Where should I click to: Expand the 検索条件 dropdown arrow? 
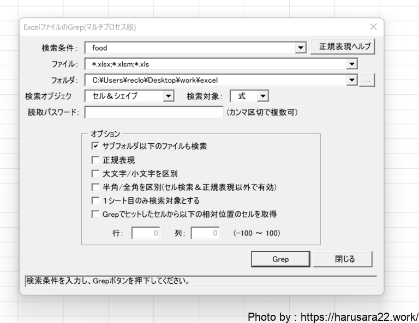coord(300,48)
